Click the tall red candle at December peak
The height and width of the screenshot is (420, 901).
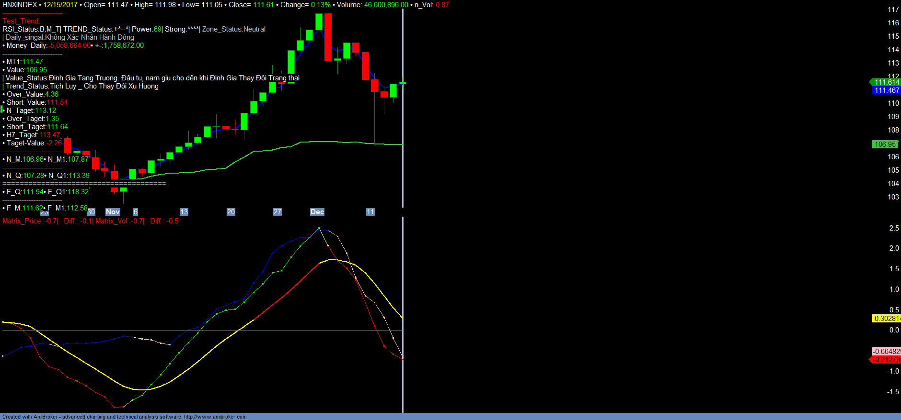[328, 37]
